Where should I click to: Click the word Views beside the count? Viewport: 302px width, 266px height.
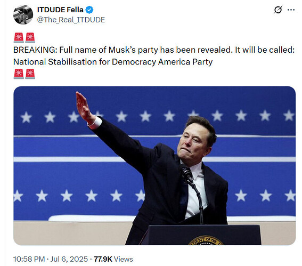pos(123,259)
